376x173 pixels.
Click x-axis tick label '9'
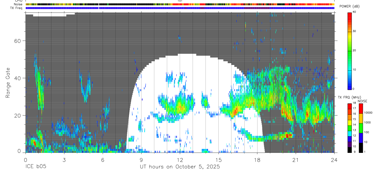click(x=141, y=160)
